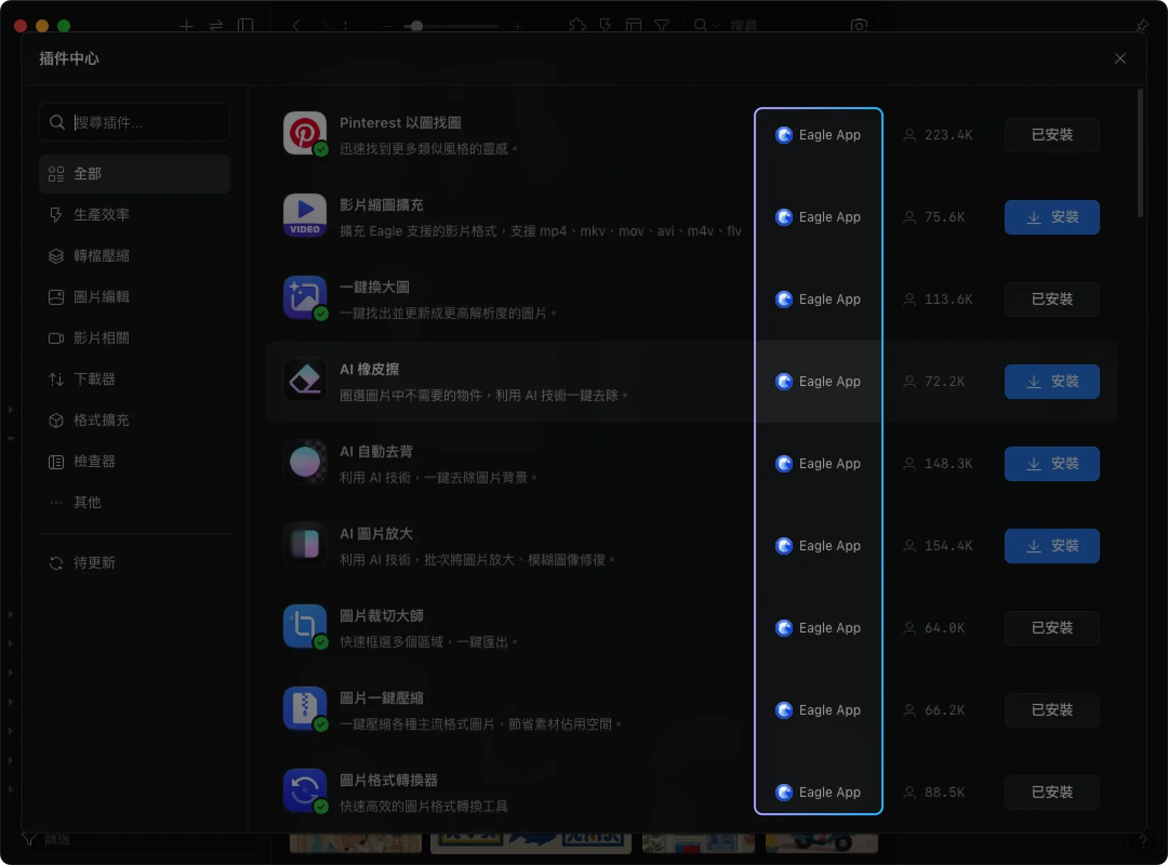
Task: Click 已安裝 button for 圖片裁切大師
Action: 1052,628
